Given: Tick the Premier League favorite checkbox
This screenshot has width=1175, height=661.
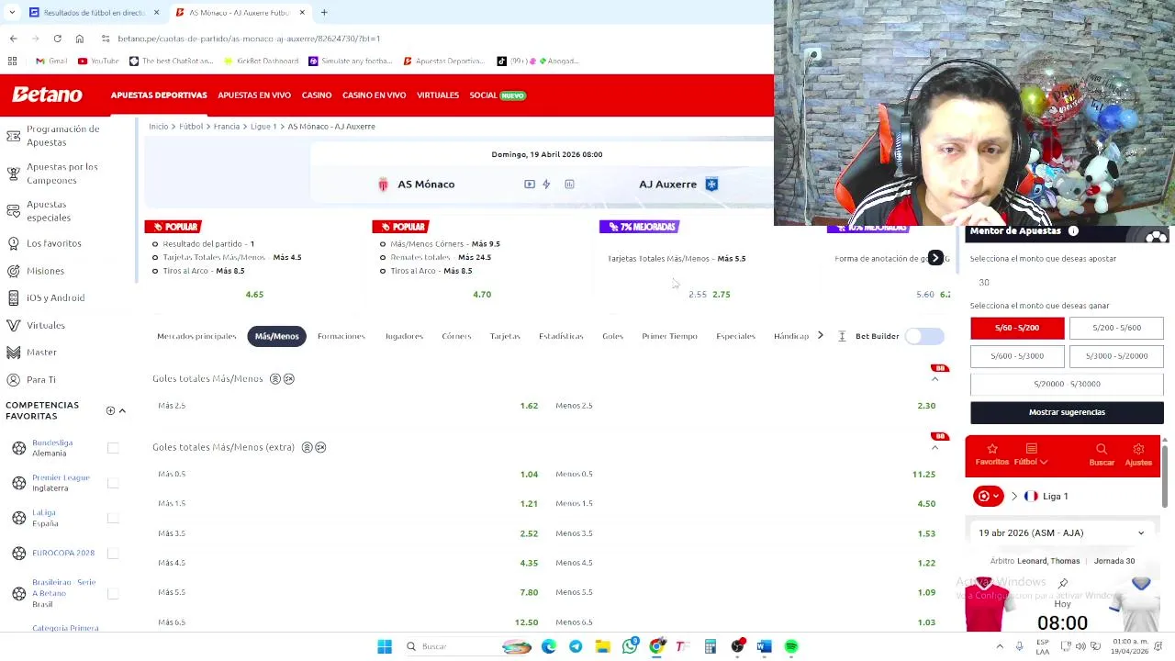Looking at the screenshot, I should click(113, 483).
